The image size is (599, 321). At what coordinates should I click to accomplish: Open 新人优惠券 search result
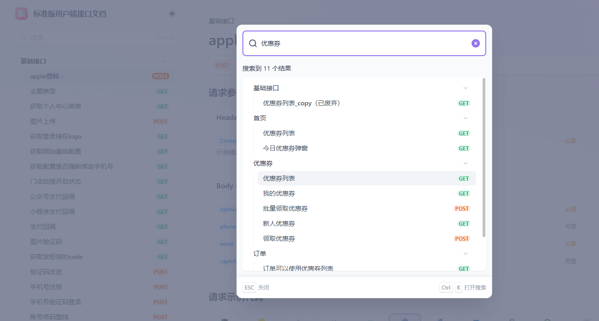279,223
